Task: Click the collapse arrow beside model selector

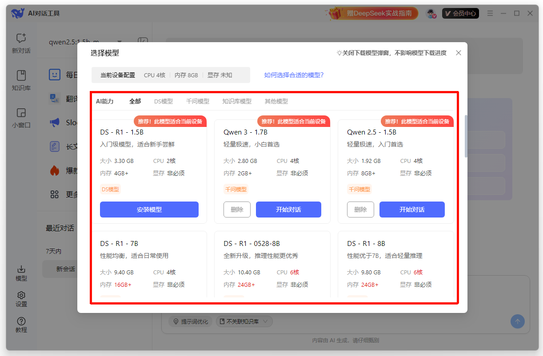Action: click(142, 40)
